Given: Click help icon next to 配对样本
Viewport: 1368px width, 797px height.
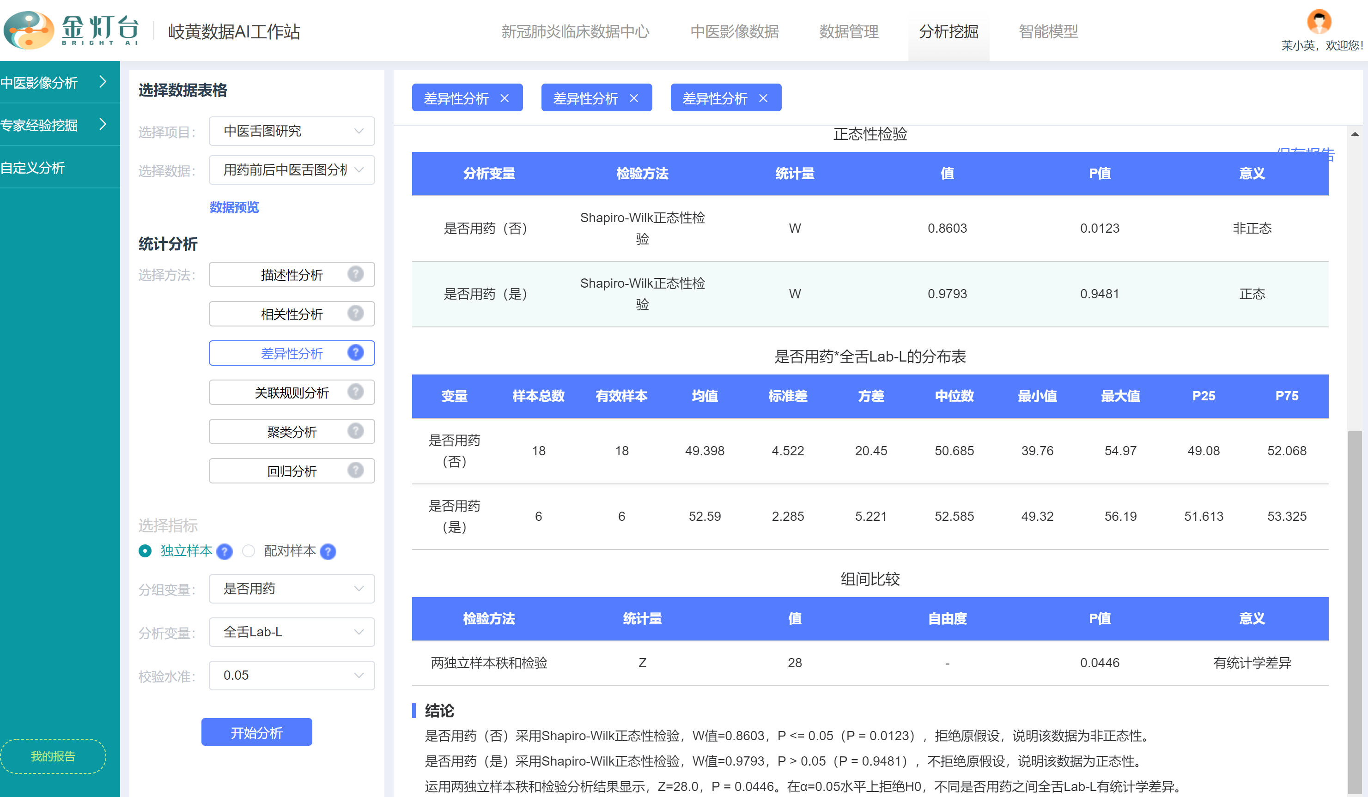Looking at the screenshot, I should pyautogui.click(x=328, y=551).
